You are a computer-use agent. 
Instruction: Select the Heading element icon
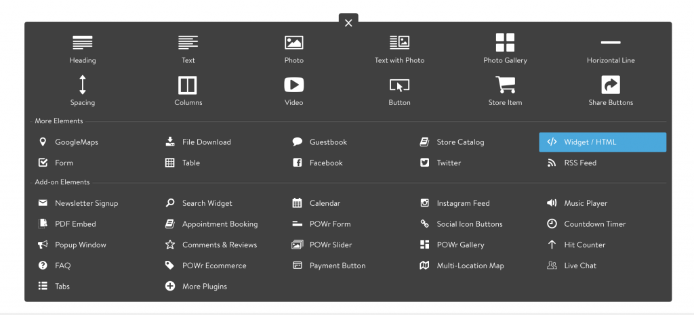coord(83,43)
